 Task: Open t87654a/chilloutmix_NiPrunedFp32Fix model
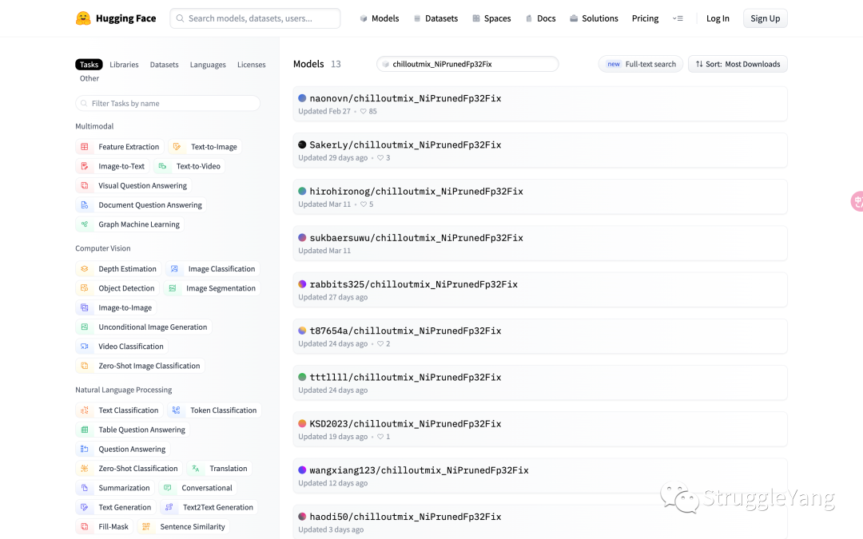pos(540,336)
